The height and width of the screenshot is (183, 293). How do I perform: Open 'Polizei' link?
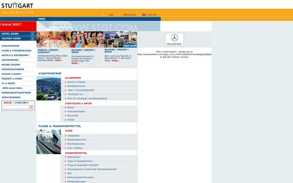[71, 120]
